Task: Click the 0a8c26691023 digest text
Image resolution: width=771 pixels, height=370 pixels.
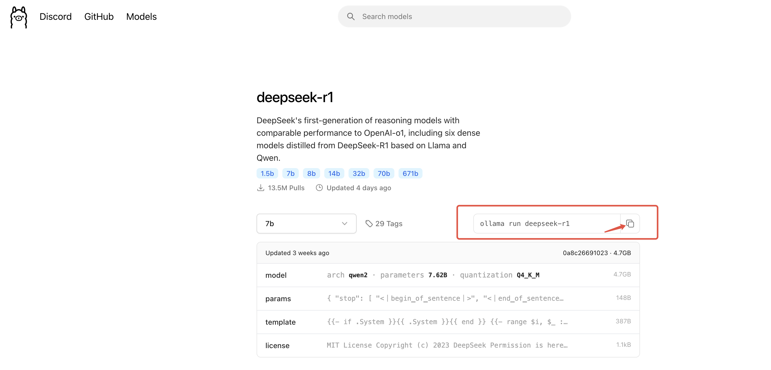Action: pos(585,253)
